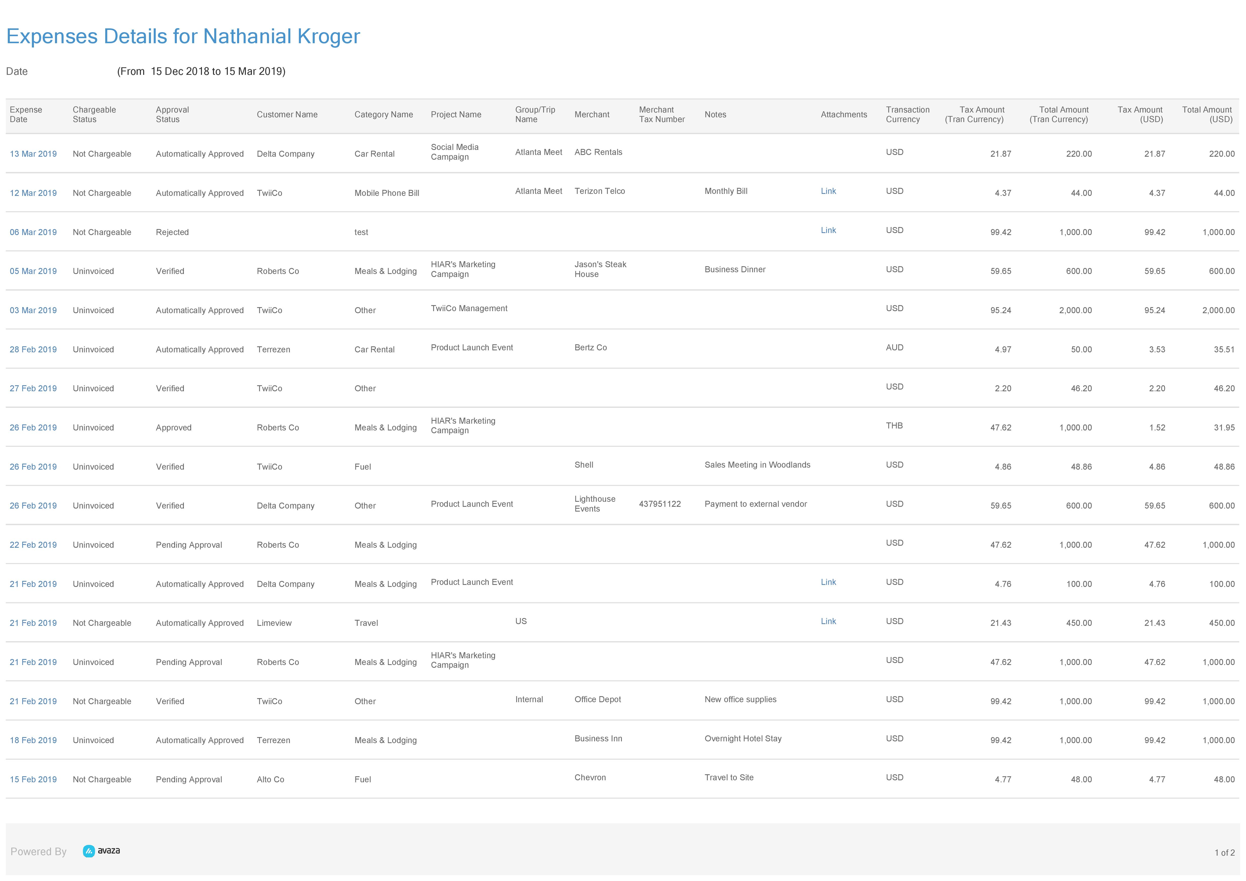Select the Shell merchant cell
Viewport: 1246px width, 881px height.
584,465
